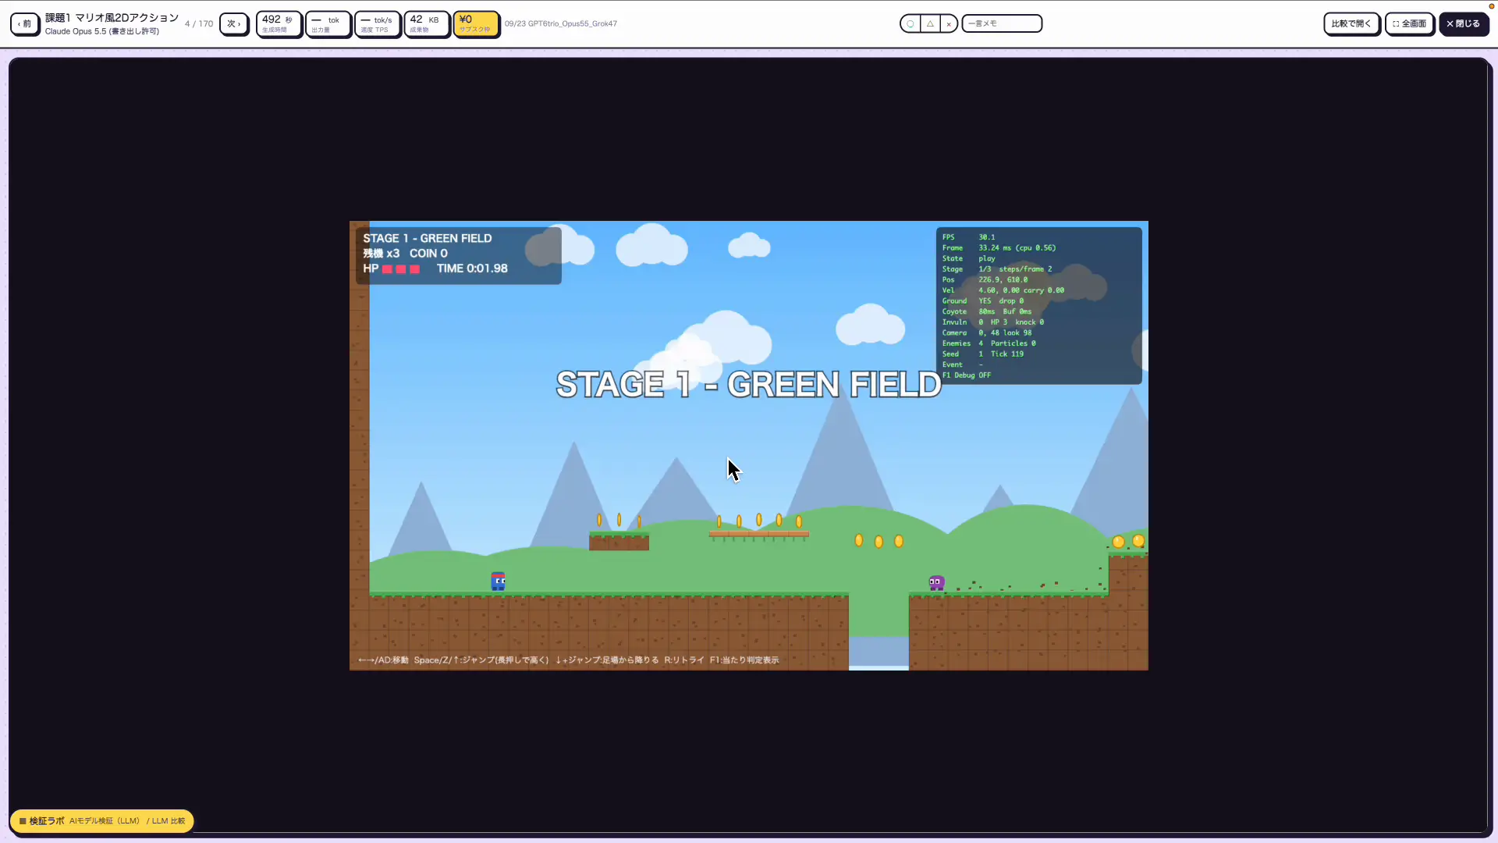Click the 残機 x3 lives counter

pos(381,254)
